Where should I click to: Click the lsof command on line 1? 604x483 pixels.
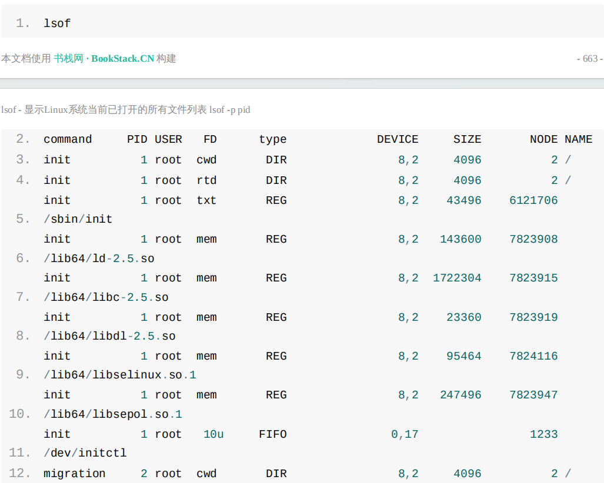point(57,24)
